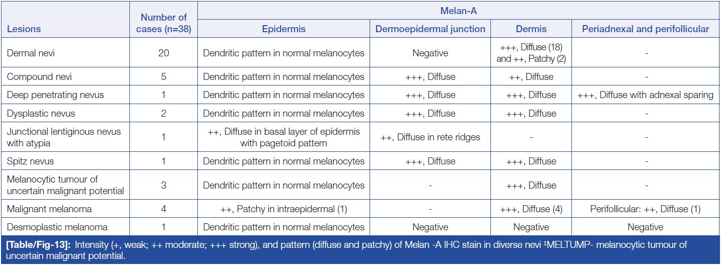Click the Perifollicular Diffuse (1) cell

645,209
